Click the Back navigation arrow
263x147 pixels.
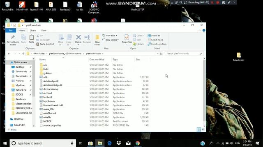point(9,53)
